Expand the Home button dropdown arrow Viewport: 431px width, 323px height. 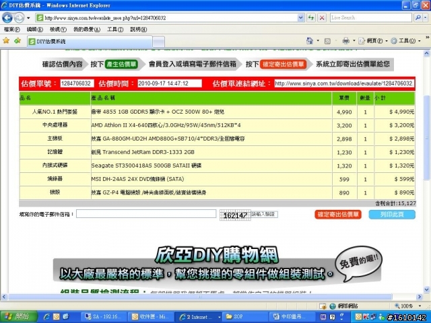point(318,41)
